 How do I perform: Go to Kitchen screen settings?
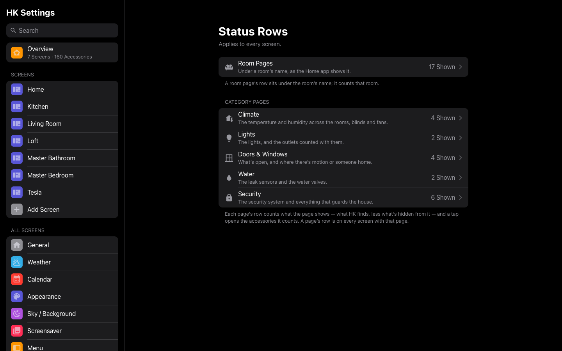pos(62,106)
